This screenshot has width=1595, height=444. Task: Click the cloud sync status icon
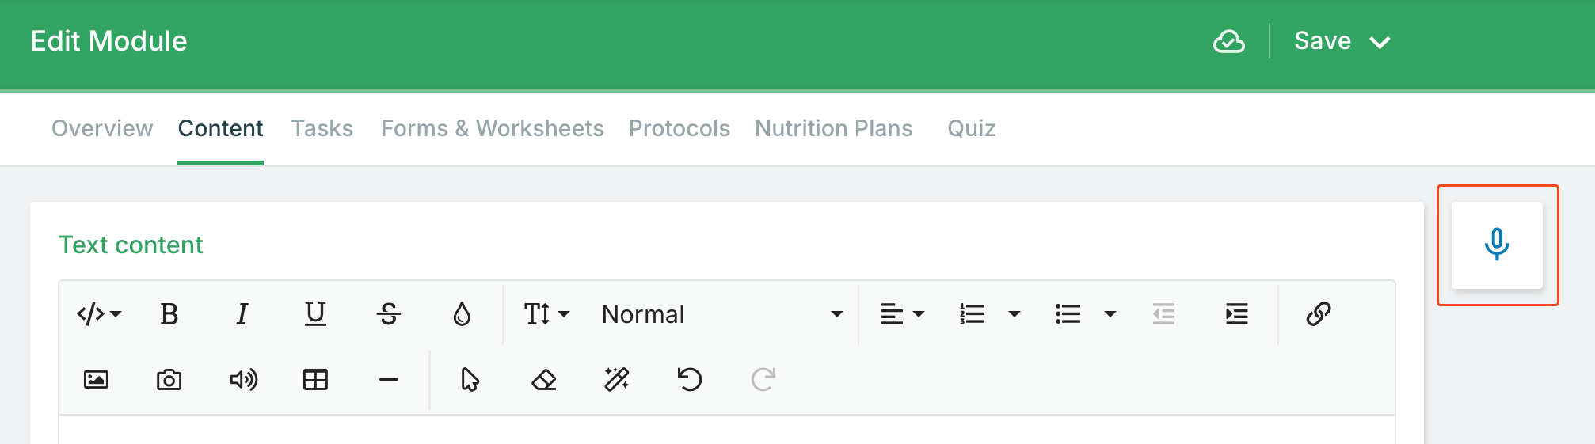tap(1228, 41)
